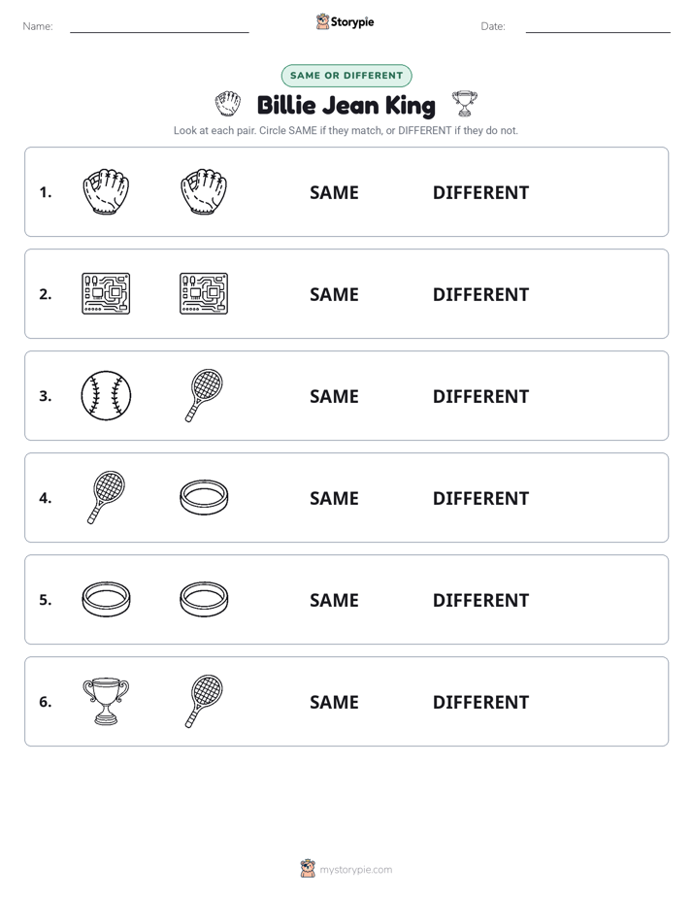The width and height of the screenshot is (693, 897).
Task: Select SAME for question 2
Action: (334, 294)
